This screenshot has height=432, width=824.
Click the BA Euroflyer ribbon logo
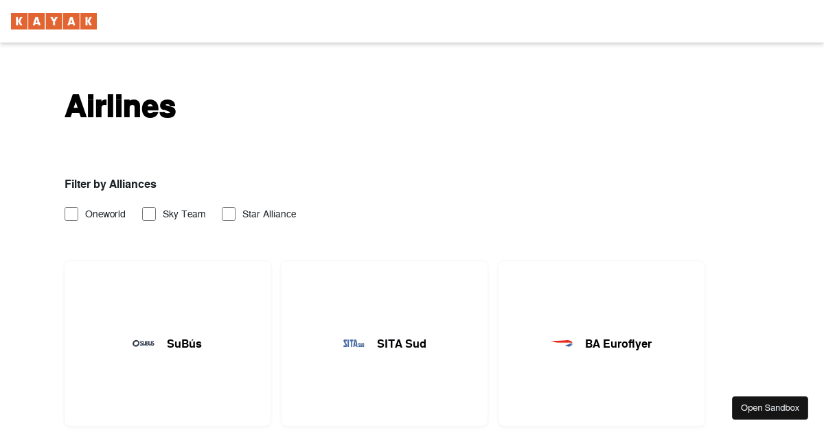(x=562, y=343)
